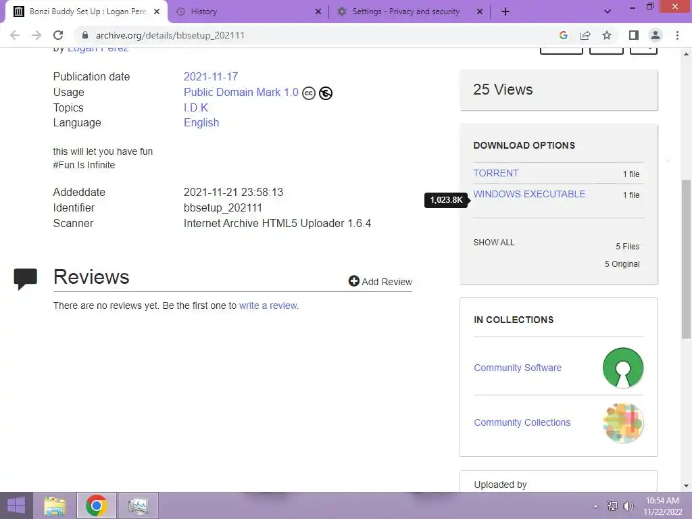Close the History tab
The width and height of the screenshot is (692, 519).
coord(318,11)
